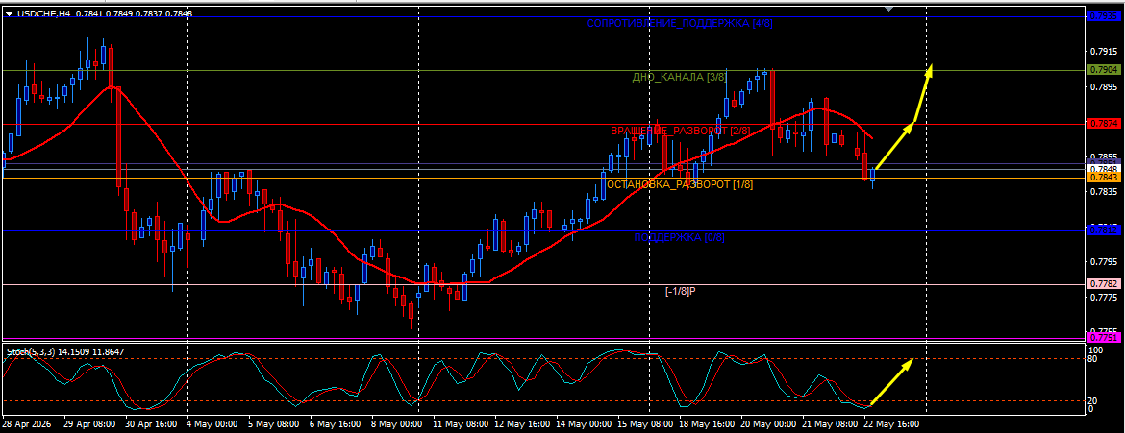This screenshot has width=1125, height=433.
Task: Click the 4 May 00:00 time axis label
Action: click(213, 424)
